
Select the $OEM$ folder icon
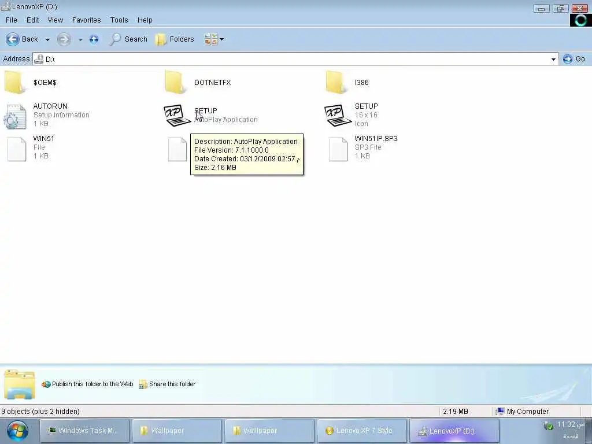pos(15,82)
